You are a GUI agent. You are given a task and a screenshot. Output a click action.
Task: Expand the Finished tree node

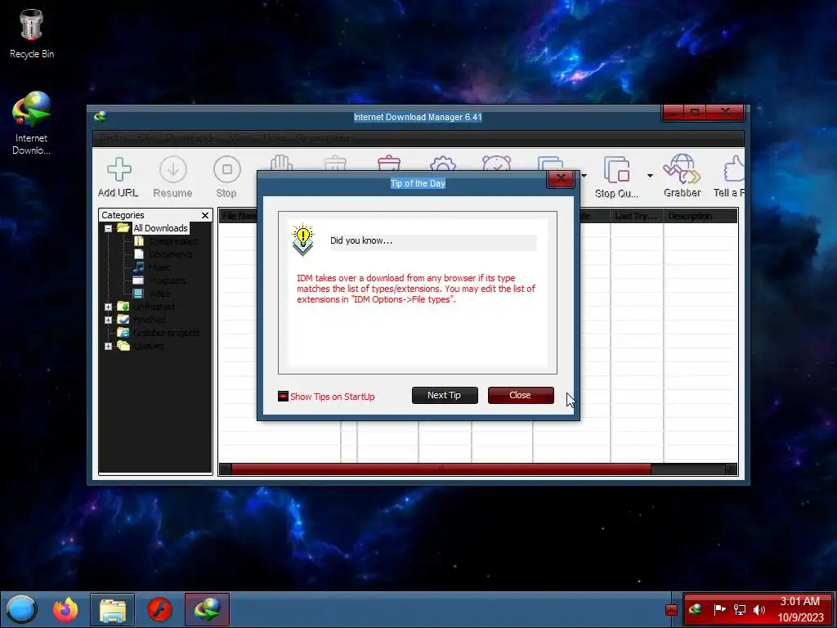pos(109,320)
